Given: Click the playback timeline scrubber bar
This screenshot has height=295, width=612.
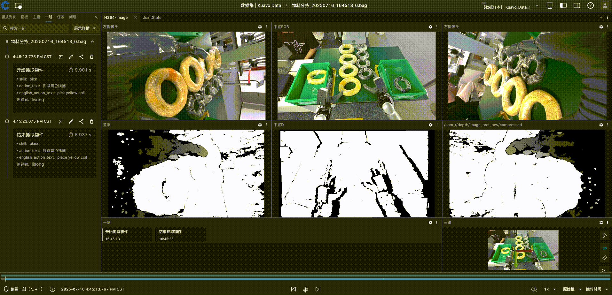Looking at the screenshot, I should pos(306,279).
